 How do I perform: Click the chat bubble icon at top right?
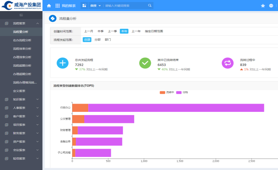[x=271, y=6]
